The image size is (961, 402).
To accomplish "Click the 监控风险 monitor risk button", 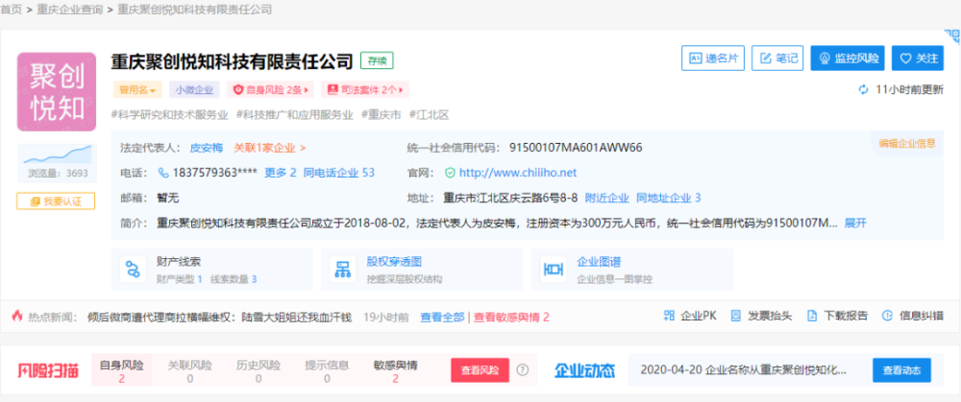I will tap(848, 59).
